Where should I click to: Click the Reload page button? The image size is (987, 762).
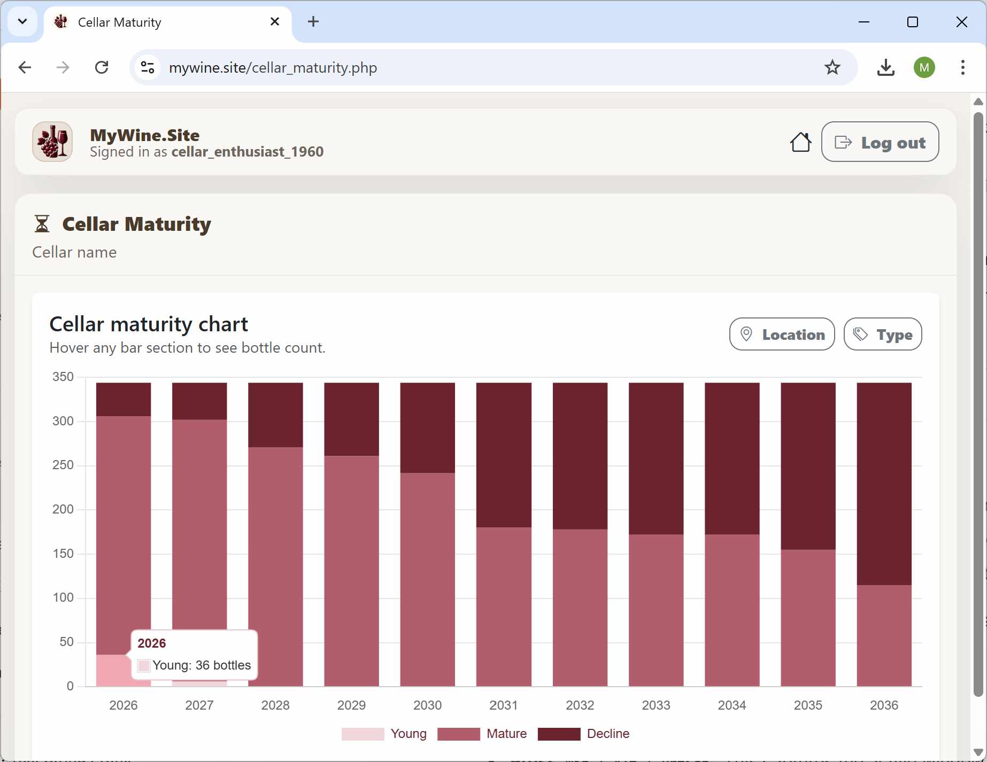(x=102, y=67)
